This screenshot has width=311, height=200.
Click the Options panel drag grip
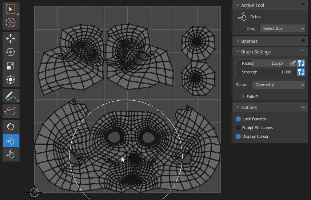(x=303, y=107)
